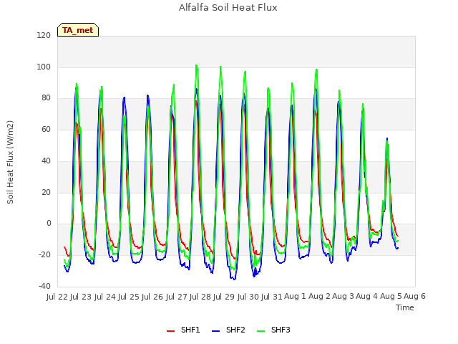Toggle the SHF2 legend entry
Viewport: 458px width, 344px height.
(228, 330)
